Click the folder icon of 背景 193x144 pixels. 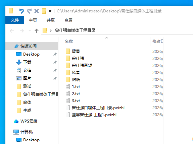pos(68,51)
